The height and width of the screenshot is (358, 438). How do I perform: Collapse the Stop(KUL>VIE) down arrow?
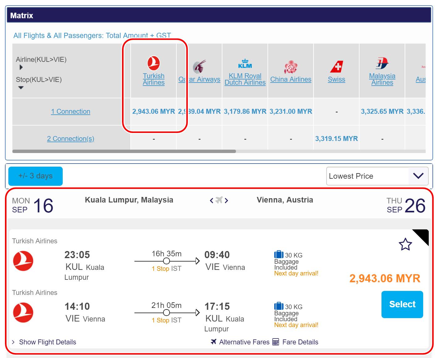pos(21,88)
